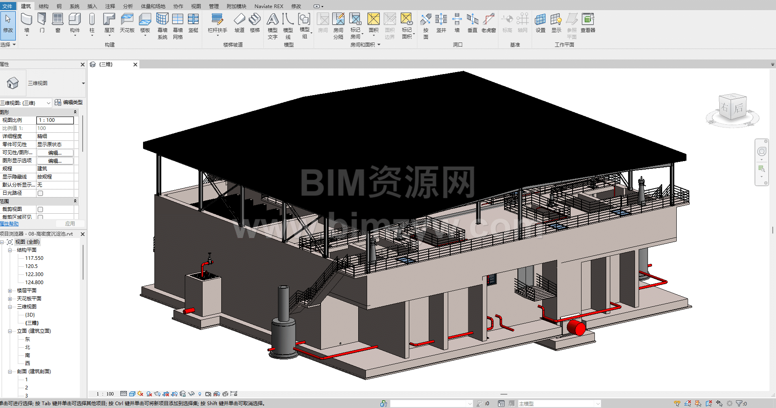
Task: Select the Curtain System (幕墙系统) tool
Action: click(x=162, y=25)
